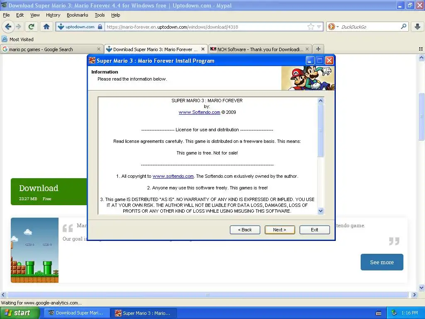Open the Help menu

(x=116, y=15)
